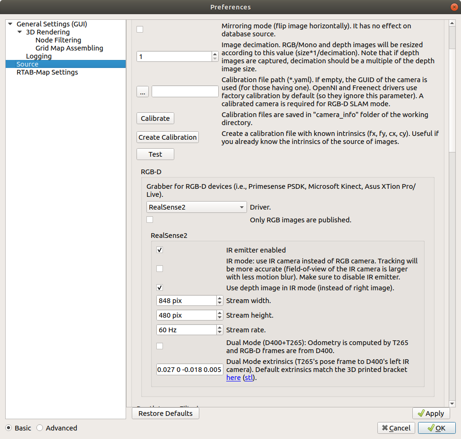Open the "here" bracket link
Viewport: 461px width, 439px height.
click(x=233, y=378)
